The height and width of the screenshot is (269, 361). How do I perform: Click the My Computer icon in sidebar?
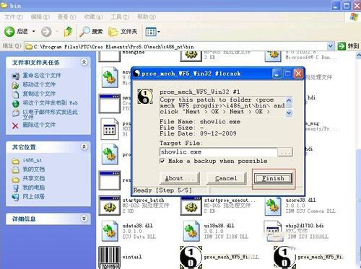point(16,188)
